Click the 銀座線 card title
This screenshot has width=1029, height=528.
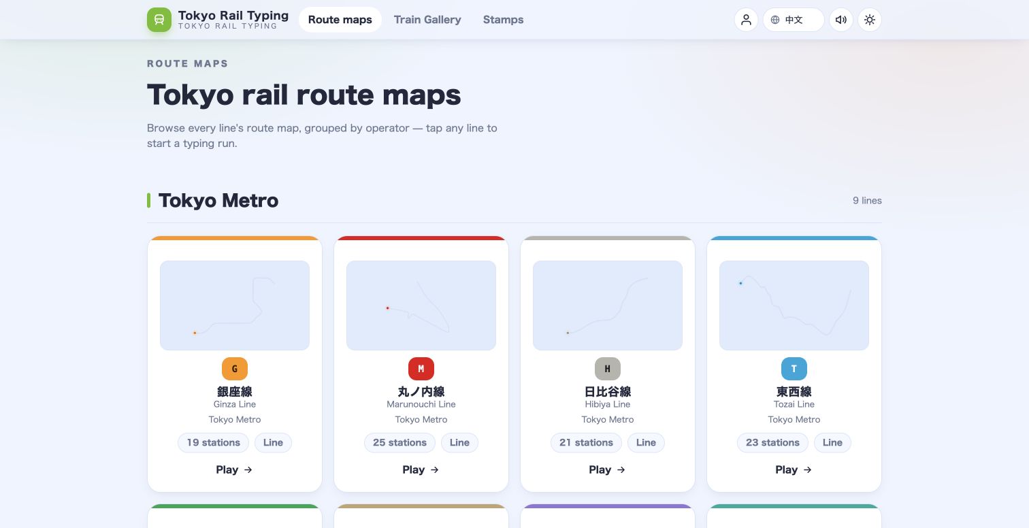point(235,391)
